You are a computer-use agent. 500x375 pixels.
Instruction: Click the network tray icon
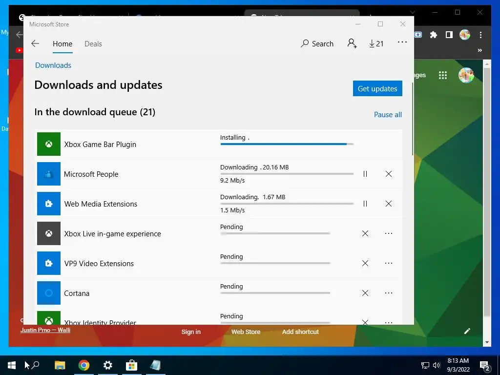click(425, 365)
